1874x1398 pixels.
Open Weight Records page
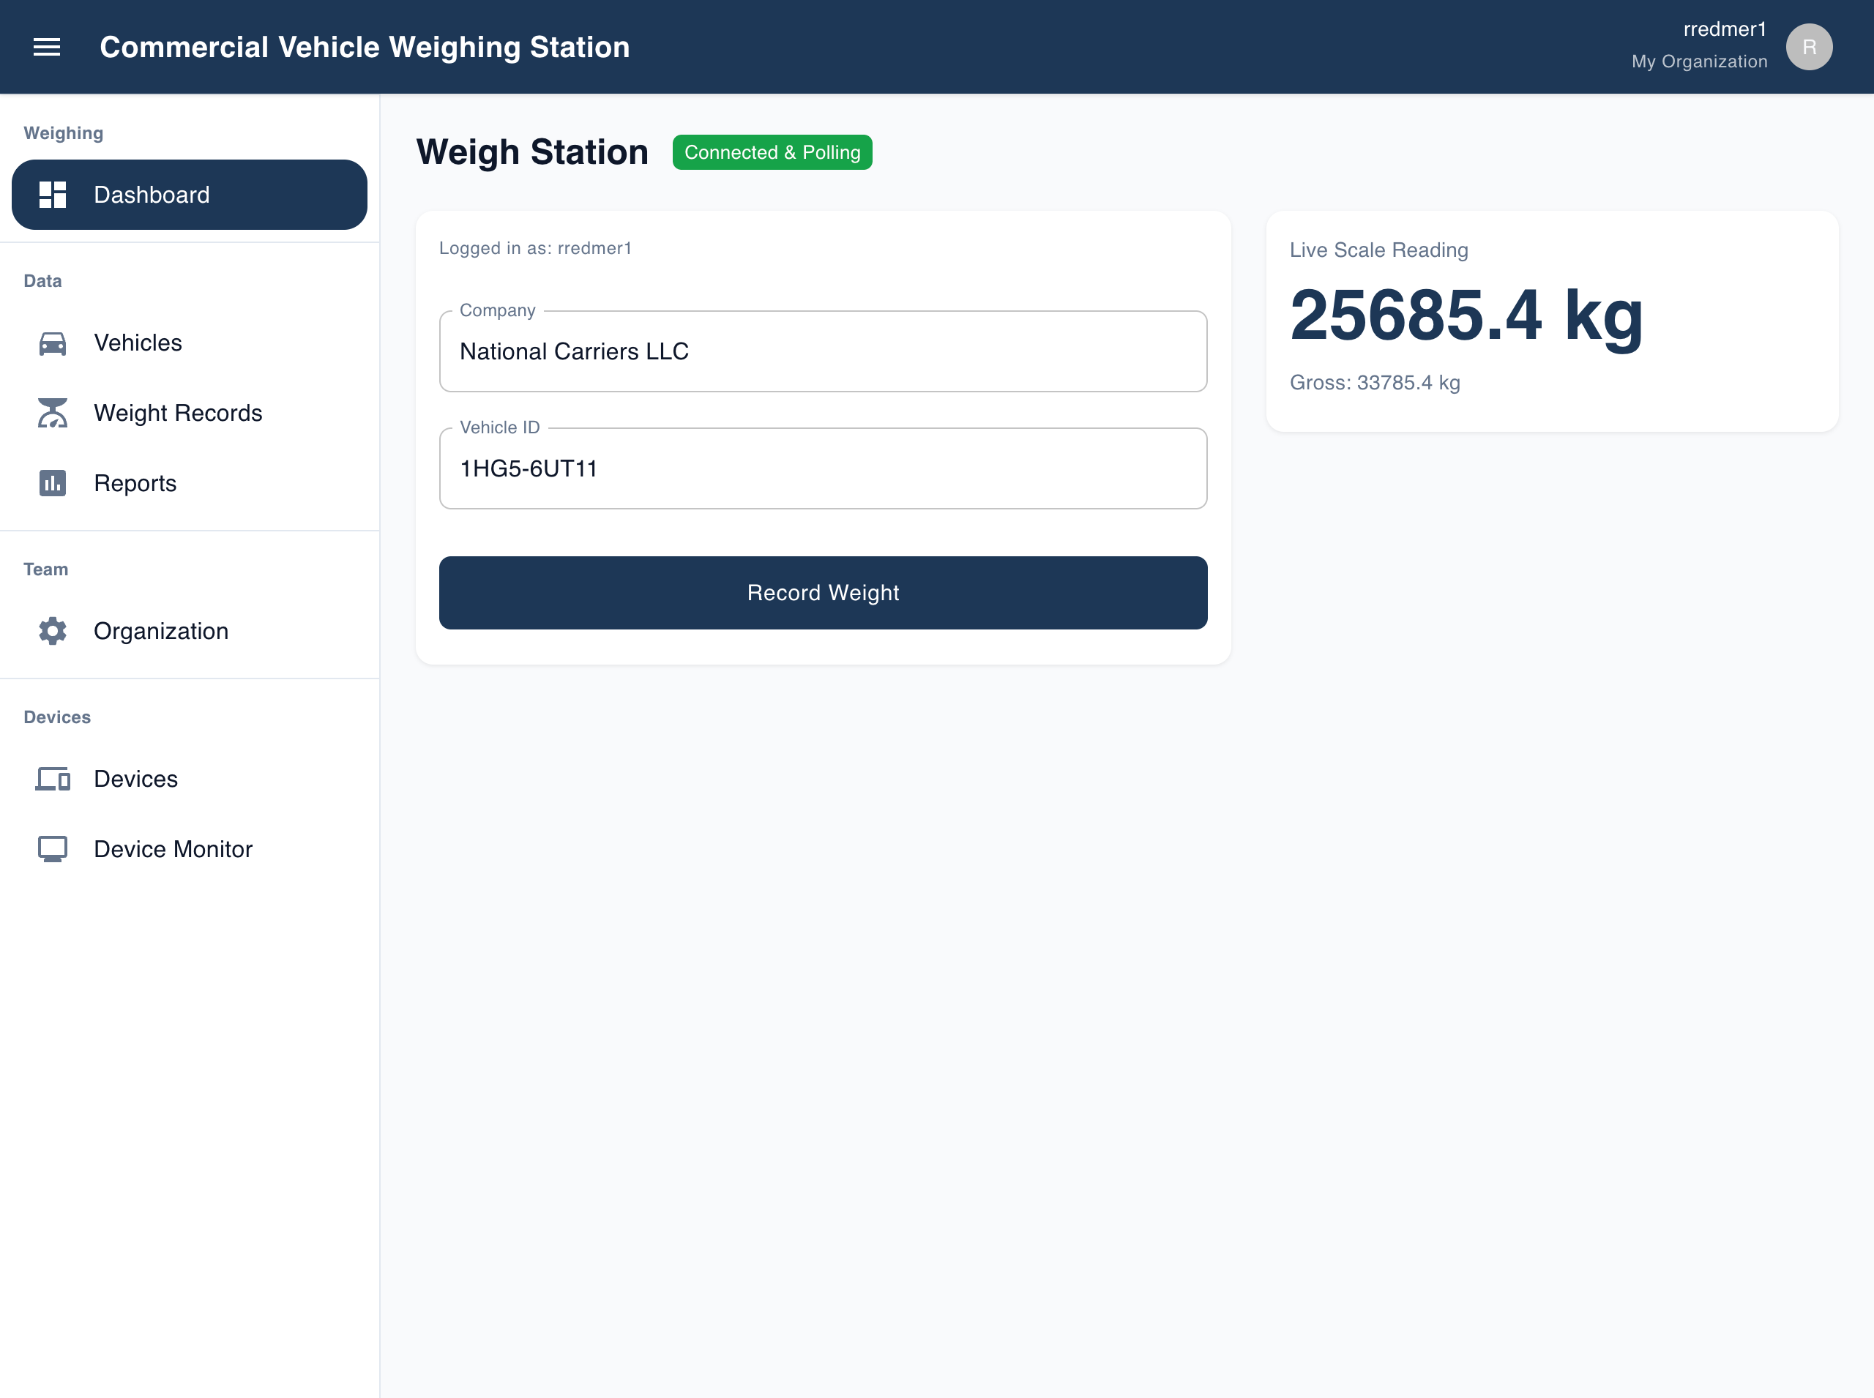tap(190, 413)
